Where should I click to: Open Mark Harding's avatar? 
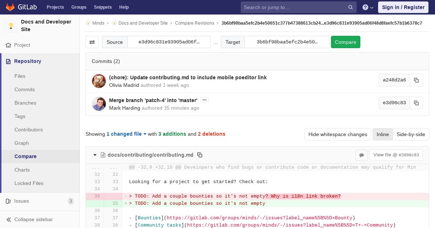[99, 104]
